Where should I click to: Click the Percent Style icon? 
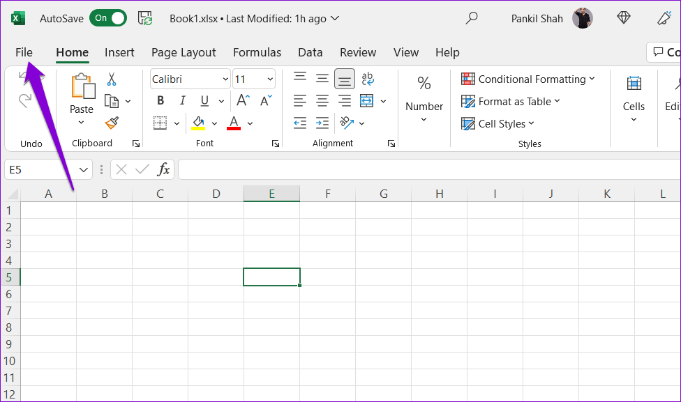[424, 82]
